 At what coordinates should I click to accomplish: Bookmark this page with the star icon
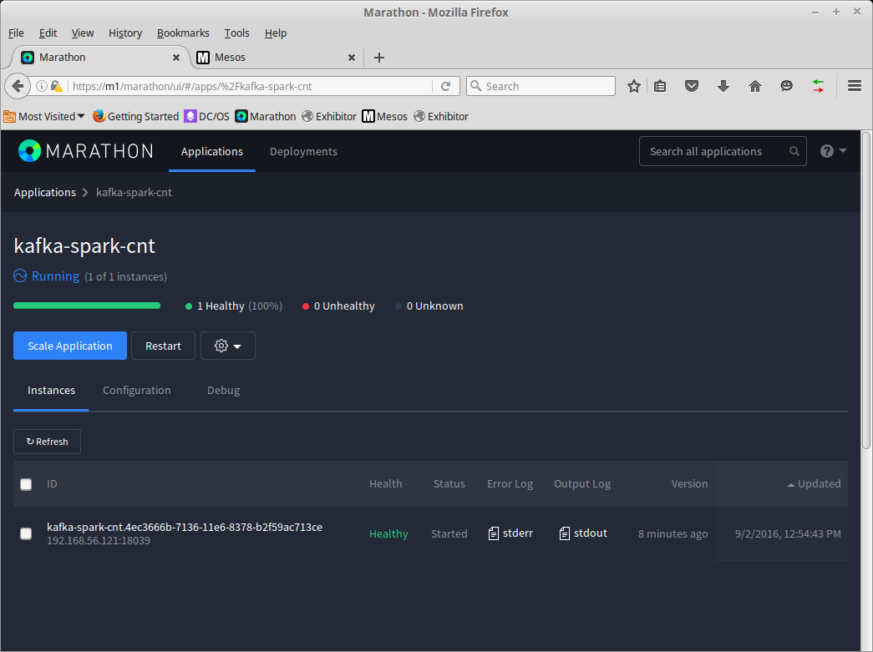click(633, 86)
